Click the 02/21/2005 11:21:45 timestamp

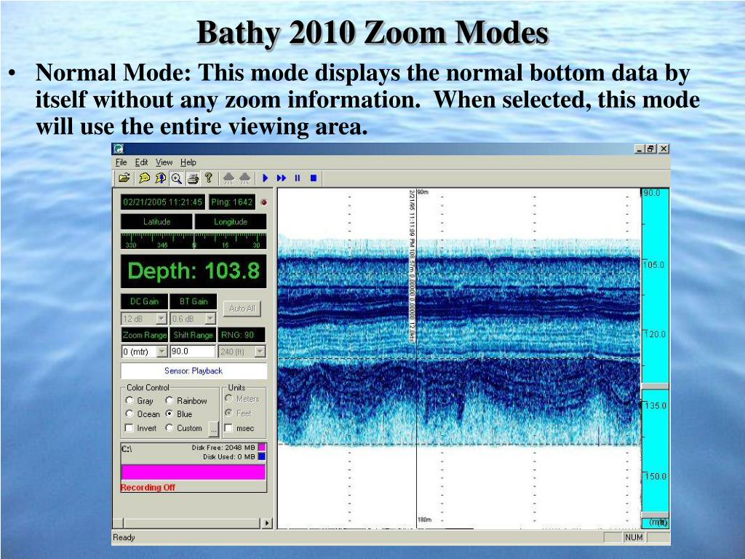163,202
